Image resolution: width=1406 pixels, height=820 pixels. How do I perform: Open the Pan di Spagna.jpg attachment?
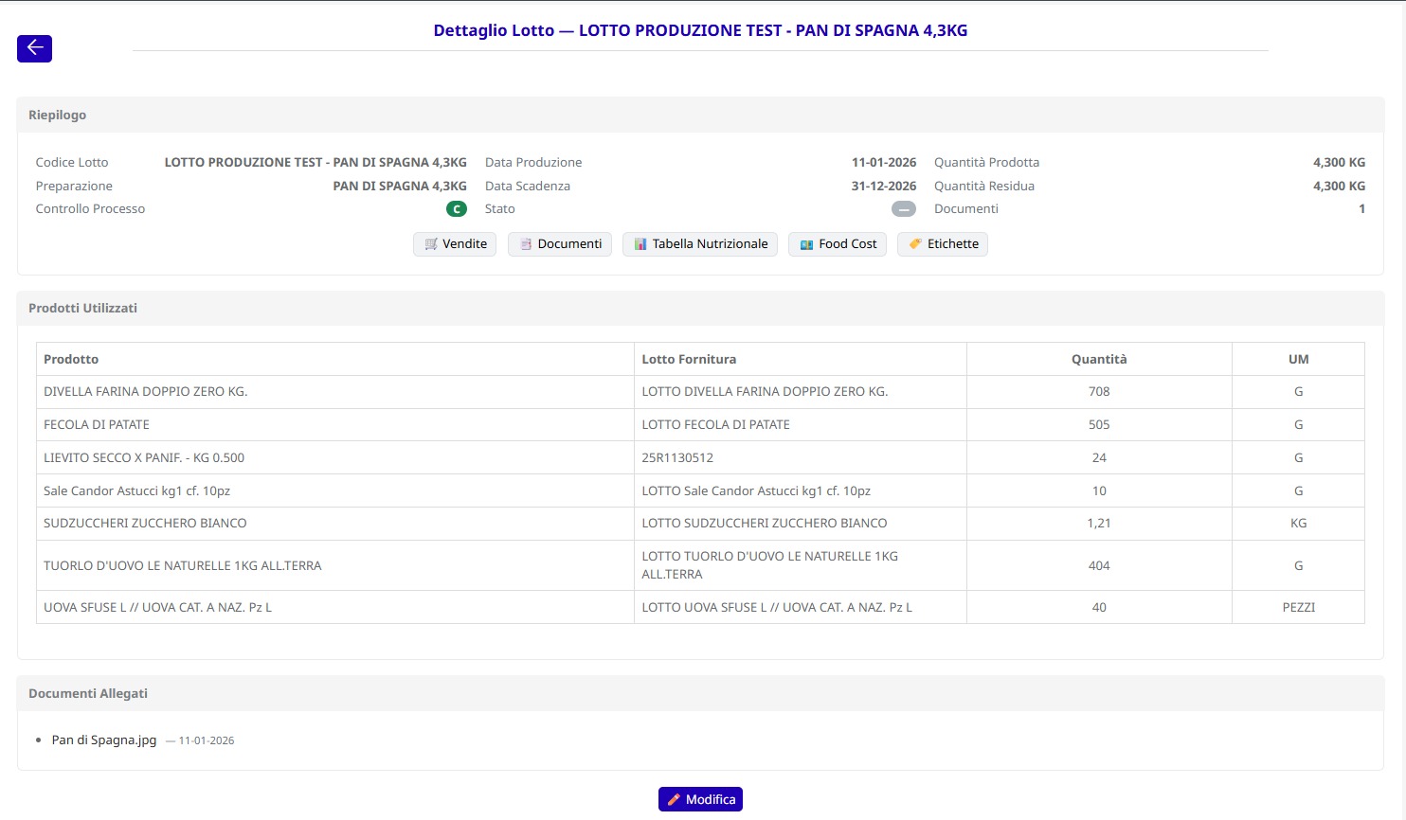[104, 740]
